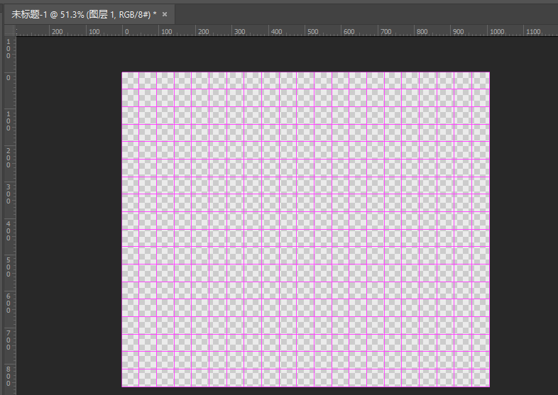Click the top-left corner of the transparent canvas
Viewport: 558px width, 395px height.
(123, 73)
